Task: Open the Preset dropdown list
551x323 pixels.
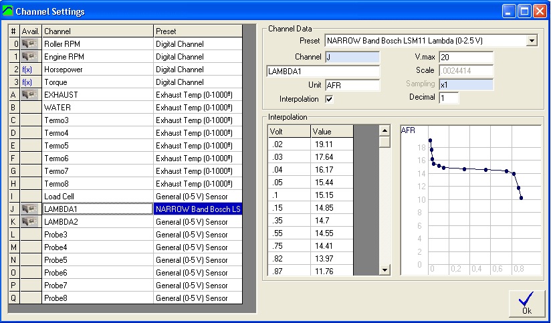Action: (532, 41)
